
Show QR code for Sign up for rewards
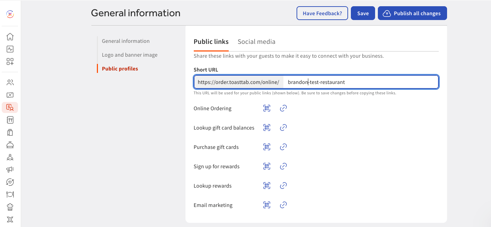click(267, 166)
